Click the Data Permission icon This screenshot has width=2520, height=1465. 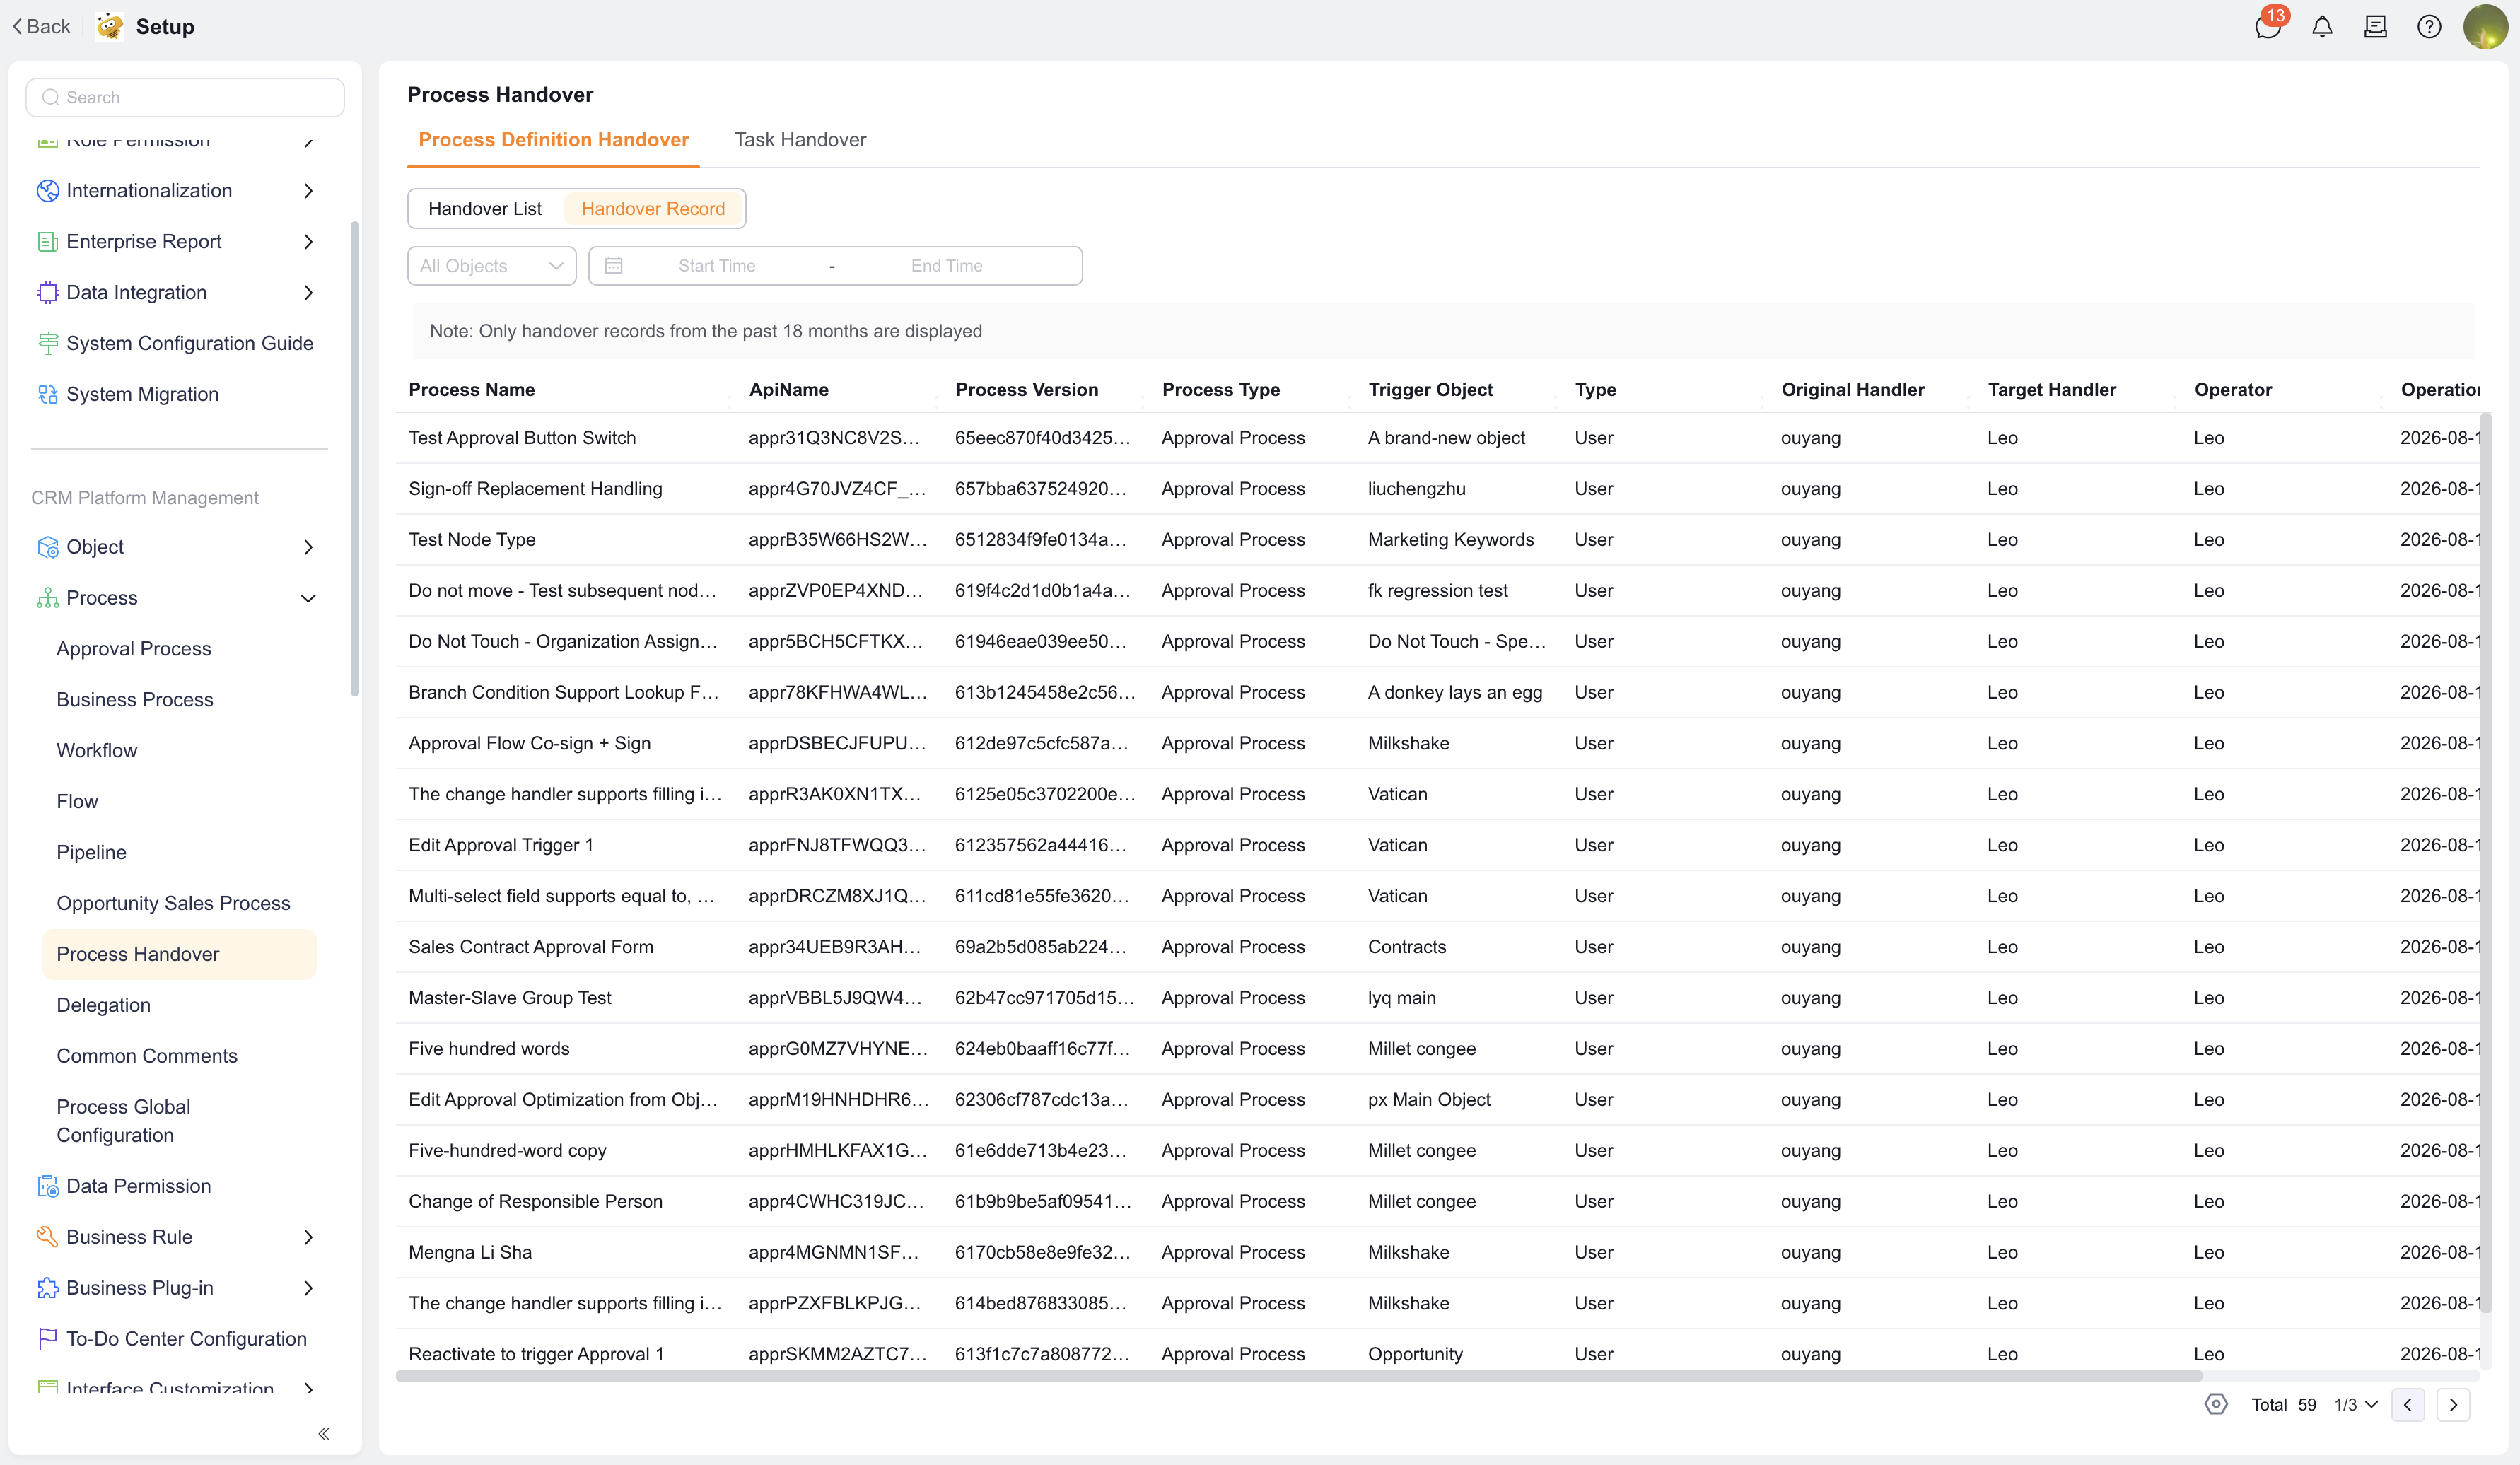(47, 1186)
